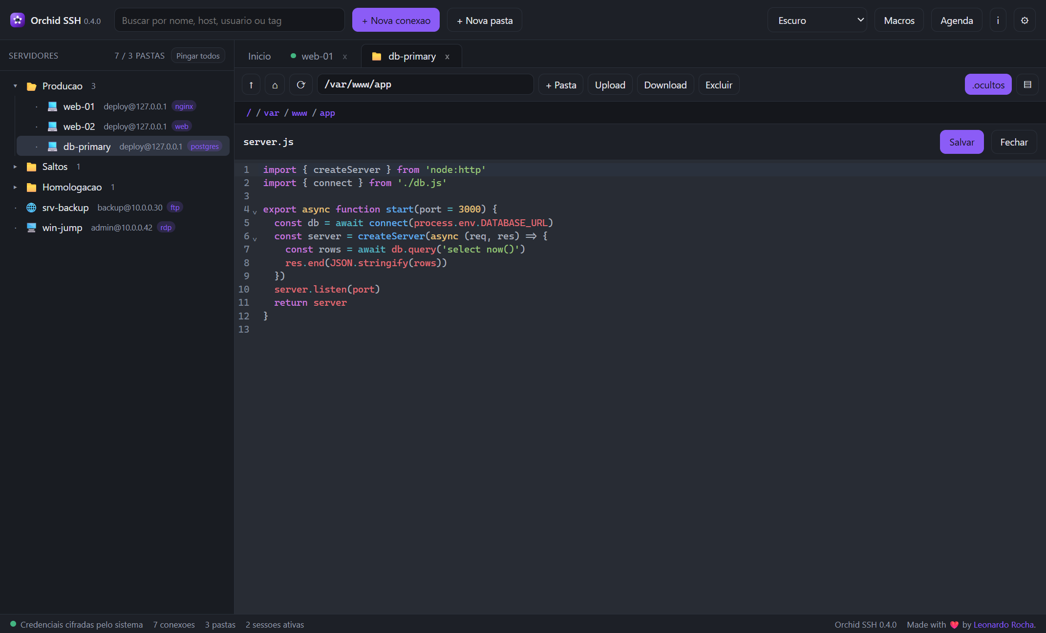Image resolution: width=1046 pixels, height=633 pixels.
Task: Navigate to root breadcrumb slash
Action: 249,113
